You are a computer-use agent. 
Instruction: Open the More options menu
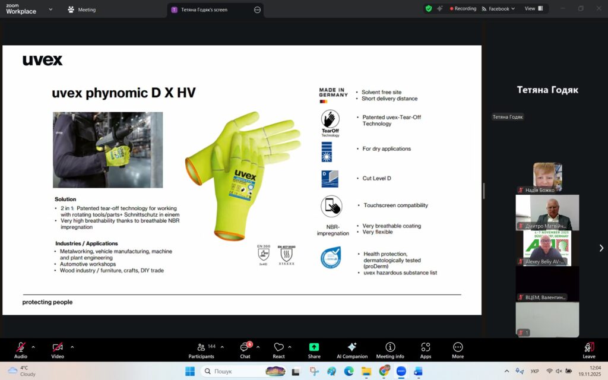tap(458, 350)
